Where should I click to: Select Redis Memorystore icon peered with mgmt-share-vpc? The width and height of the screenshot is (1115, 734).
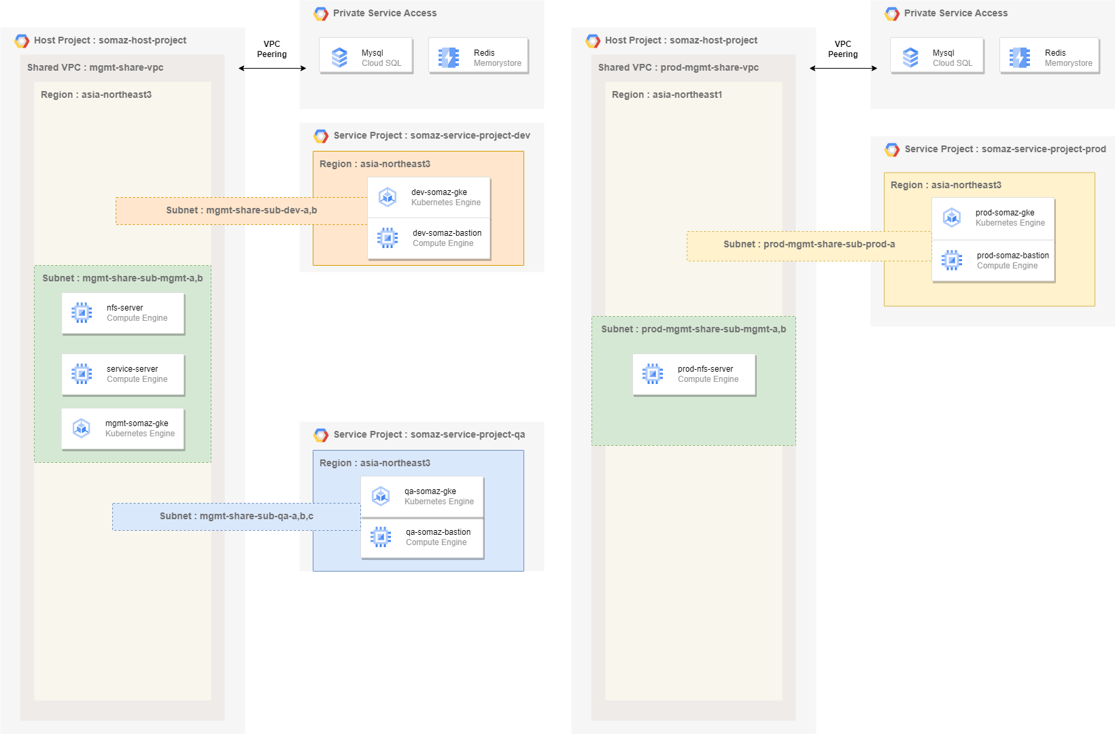click(x=449, y=58)
